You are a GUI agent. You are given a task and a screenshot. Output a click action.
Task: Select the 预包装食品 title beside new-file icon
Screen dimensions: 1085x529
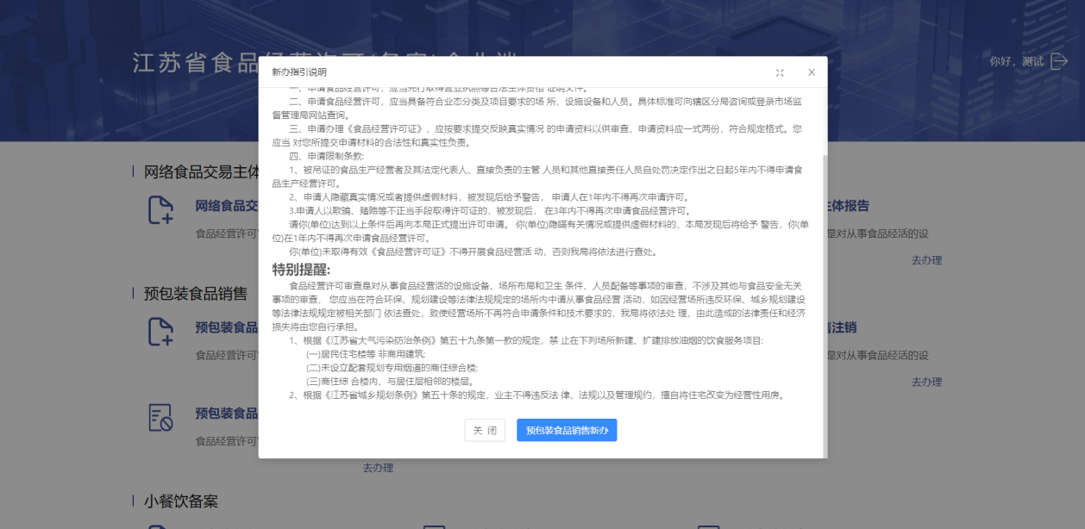(226, 327)
